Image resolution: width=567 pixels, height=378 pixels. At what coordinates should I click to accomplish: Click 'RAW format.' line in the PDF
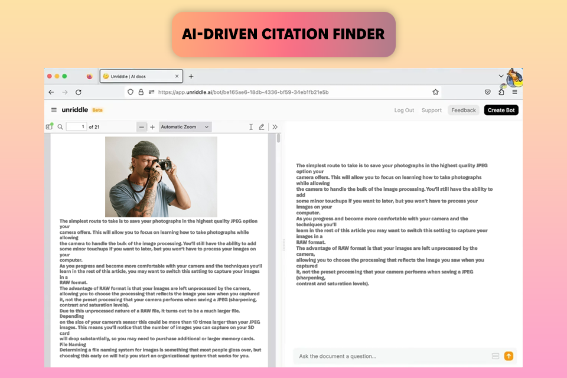pyautogui.click(x=73, y=282)
